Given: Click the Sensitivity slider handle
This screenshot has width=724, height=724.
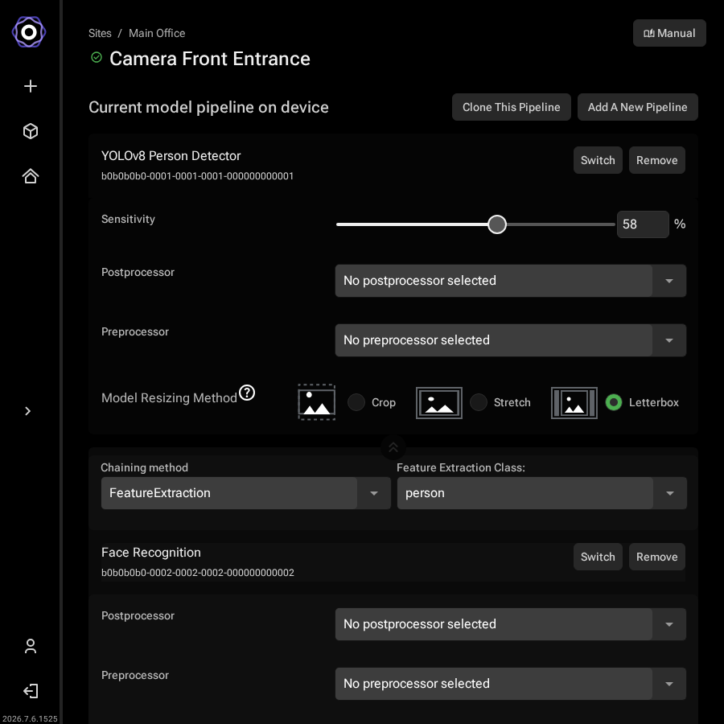Looking at the screenshot, I should coord(497,224).
